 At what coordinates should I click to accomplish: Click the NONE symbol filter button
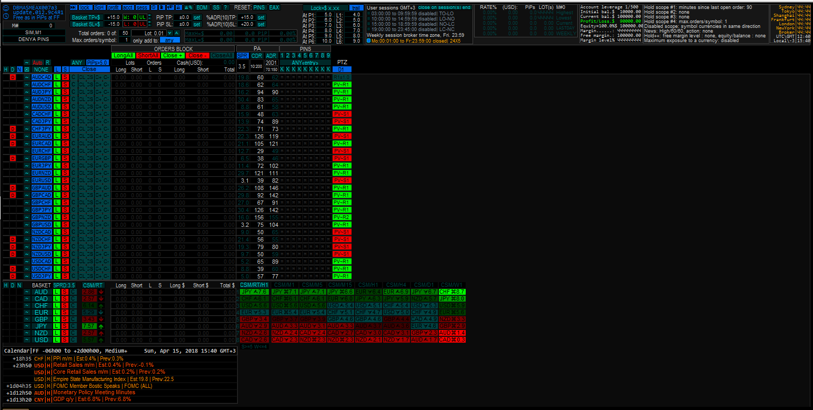[x=41, y=69]
